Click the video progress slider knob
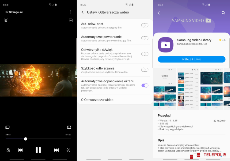The image size is (230, 161). pyautogui.click(x=25, y=139)
